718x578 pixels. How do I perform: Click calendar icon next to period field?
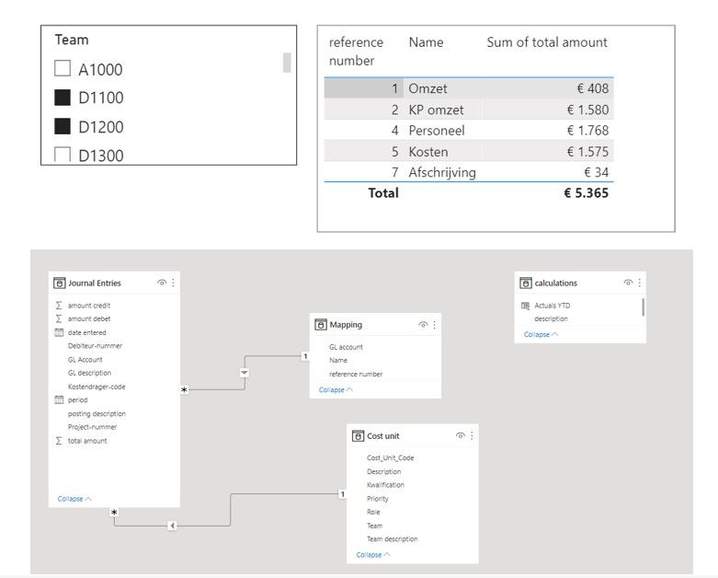pyautogui.click(x=59, y=399)
